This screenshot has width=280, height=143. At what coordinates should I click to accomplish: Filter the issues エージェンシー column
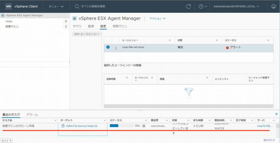click(152, 78)
